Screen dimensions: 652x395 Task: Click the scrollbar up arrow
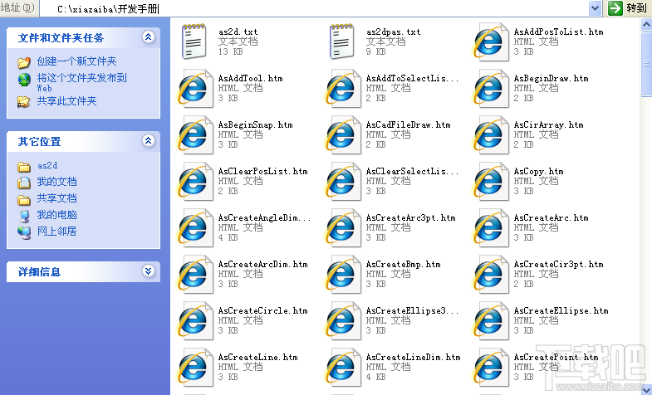[x=646, y=24]
